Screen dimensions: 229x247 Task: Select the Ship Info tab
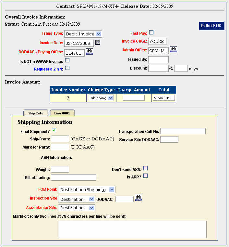pyautogui.click(x=36, y=113)
